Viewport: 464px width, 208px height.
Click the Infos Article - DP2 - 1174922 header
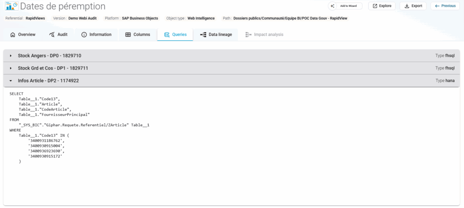coord(232,81)
